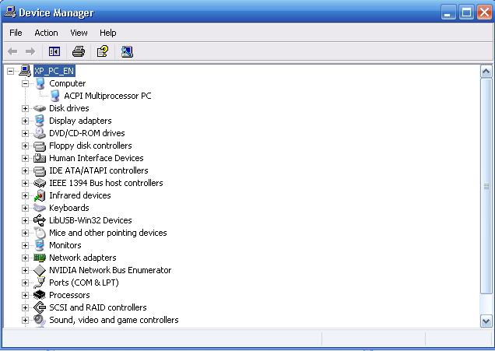
Task: Click the Forward arrow toolbar icon
Action: click(30, 51)
